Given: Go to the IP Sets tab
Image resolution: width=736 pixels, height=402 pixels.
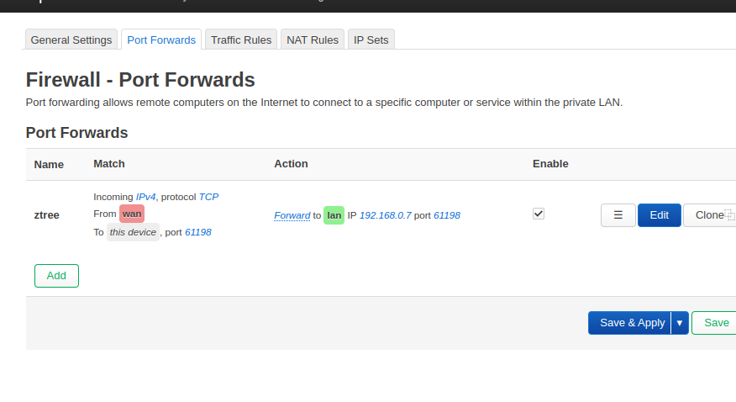Looking at the screenshot, I should coord(371,40).
